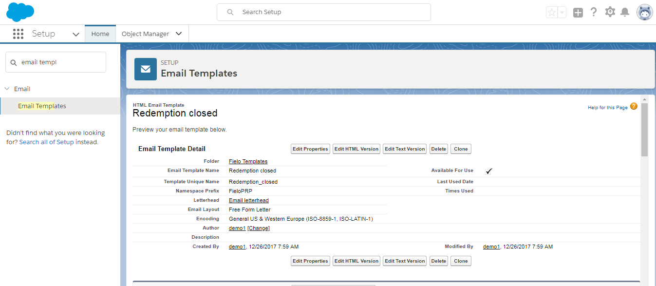Open the Object Manager tab dropdown chevron
The width and height of the screenshot is (656, 286).
tap(179, 34)
